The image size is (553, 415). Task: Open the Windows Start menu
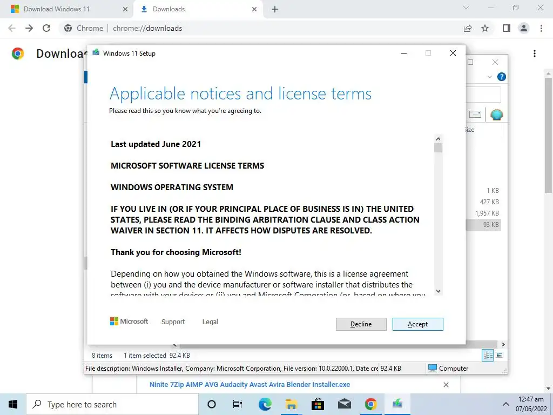(13, 404)
